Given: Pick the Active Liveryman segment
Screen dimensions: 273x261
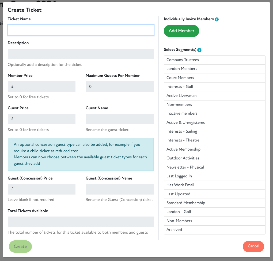Looking at the screenshot, I should pyautogui.click(x=214, y=96).
